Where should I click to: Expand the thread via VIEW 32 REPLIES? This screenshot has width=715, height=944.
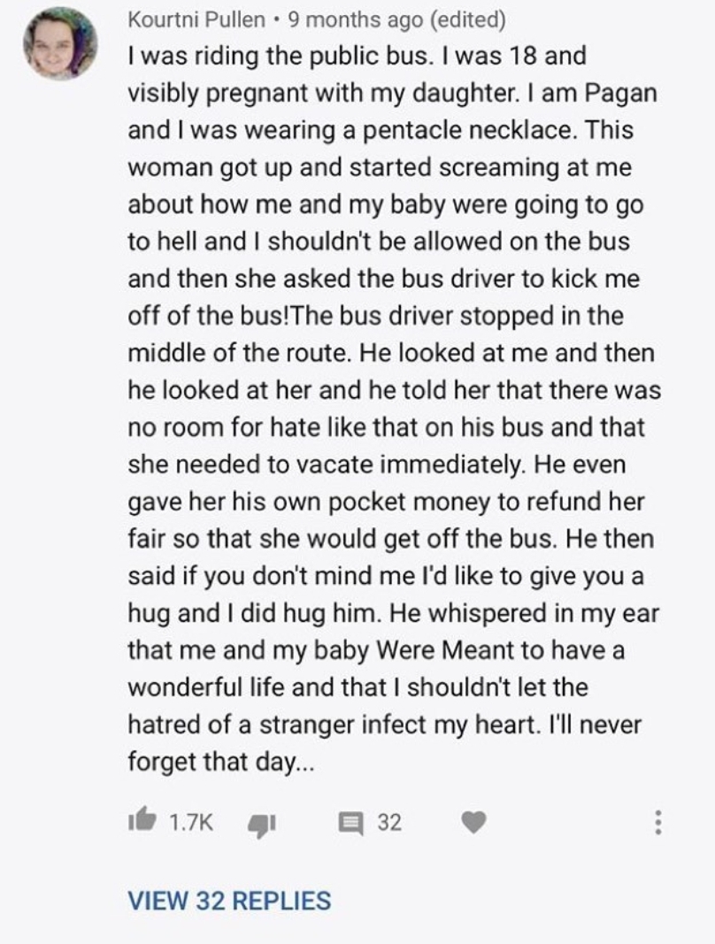tap(229, 901)
